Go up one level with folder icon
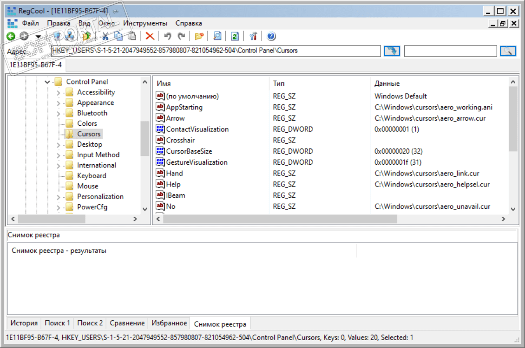 (x=87, y=36)
